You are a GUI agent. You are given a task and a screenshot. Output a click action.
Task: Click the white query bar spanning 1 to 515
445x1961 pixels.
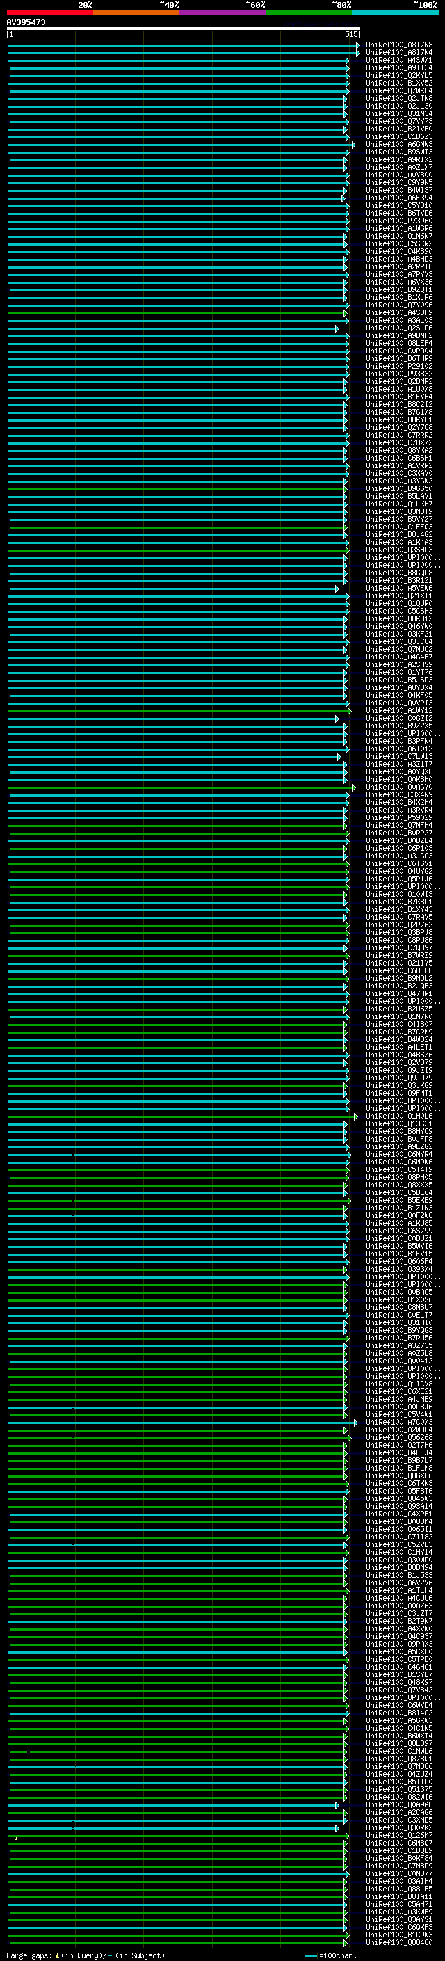tap(183, 29)
